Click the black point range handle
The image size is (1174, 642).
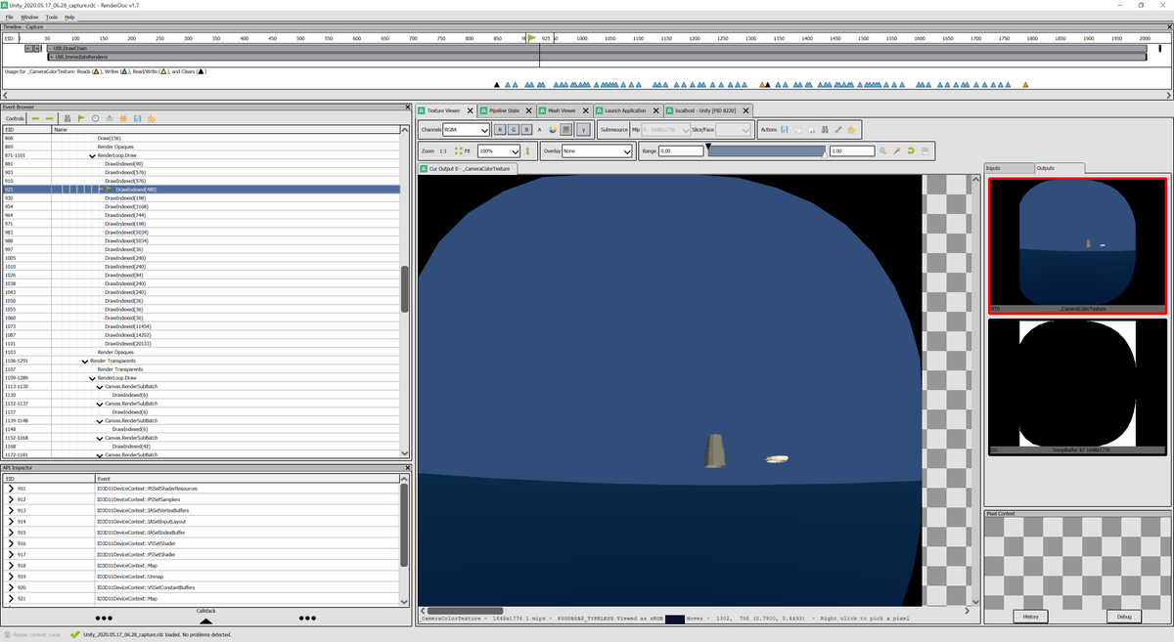[708, 147]
